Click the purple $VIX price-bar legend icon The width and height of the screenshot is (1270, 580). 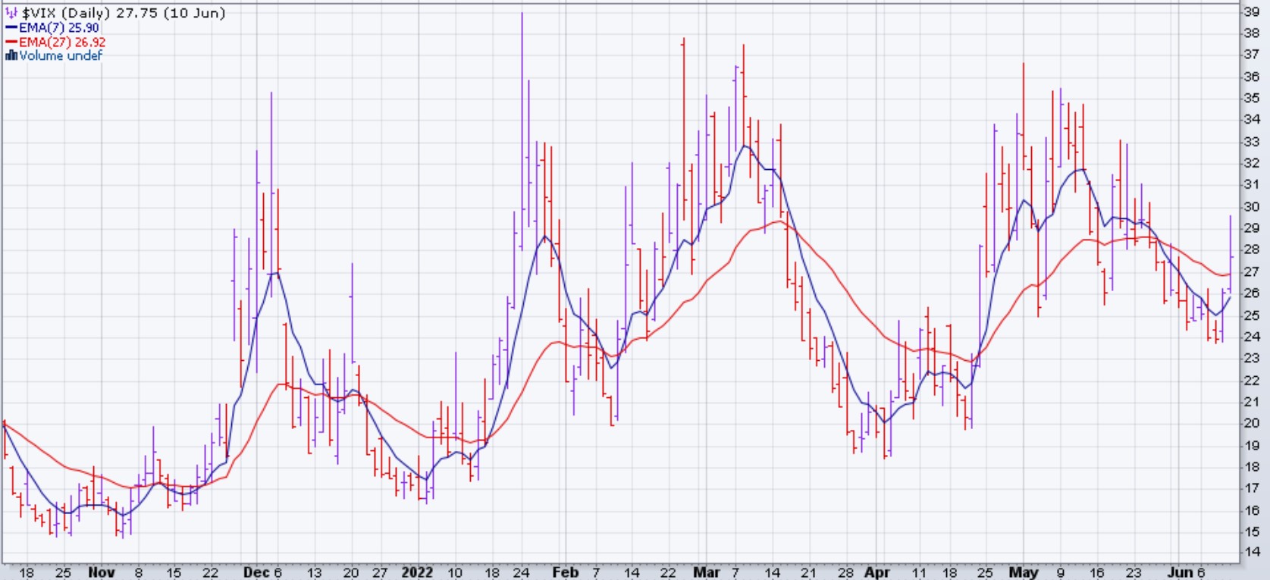(11, 13)
